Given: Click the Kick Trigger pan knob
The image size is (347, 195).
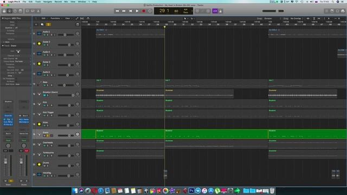Looking at the screenshot, I should (x=78, y=114).
